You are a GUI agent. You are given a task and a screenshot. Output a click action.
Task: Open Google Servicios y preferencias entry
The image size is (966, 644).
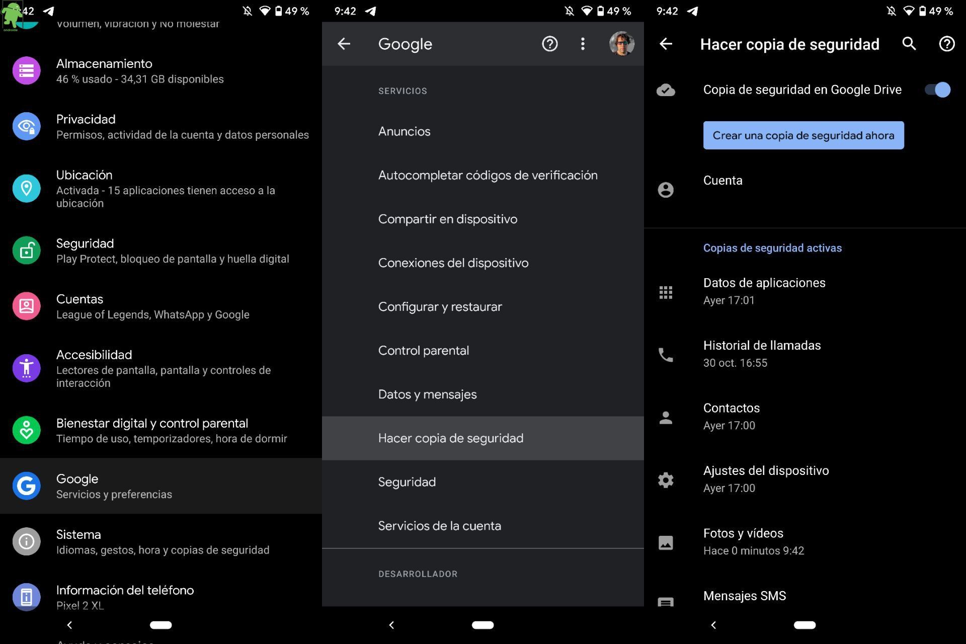[x=114, y=486]
